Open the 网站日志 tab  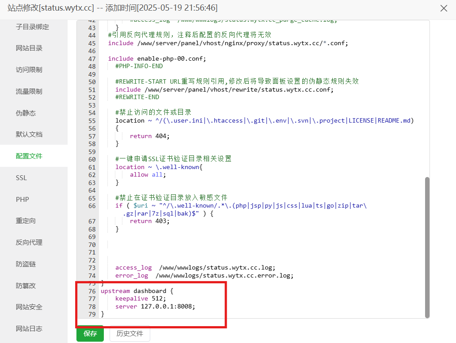[29, 328]
